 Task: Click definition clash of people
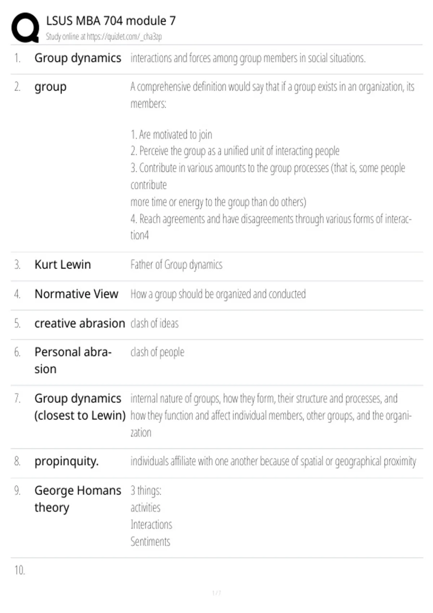(x=157, y=352)
